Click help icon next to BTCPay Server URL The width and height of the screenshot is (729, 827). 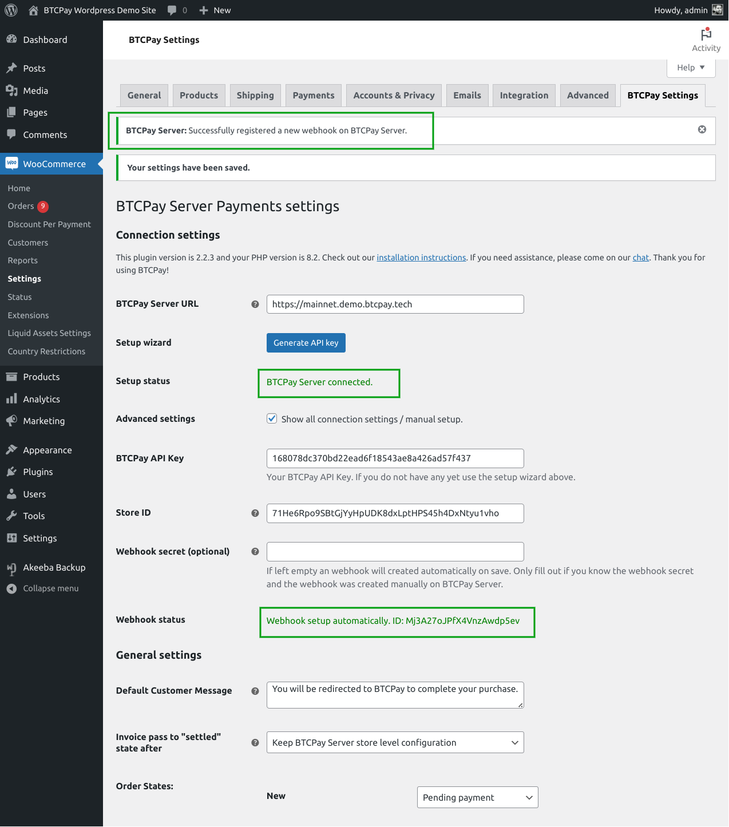click(255, 304)
